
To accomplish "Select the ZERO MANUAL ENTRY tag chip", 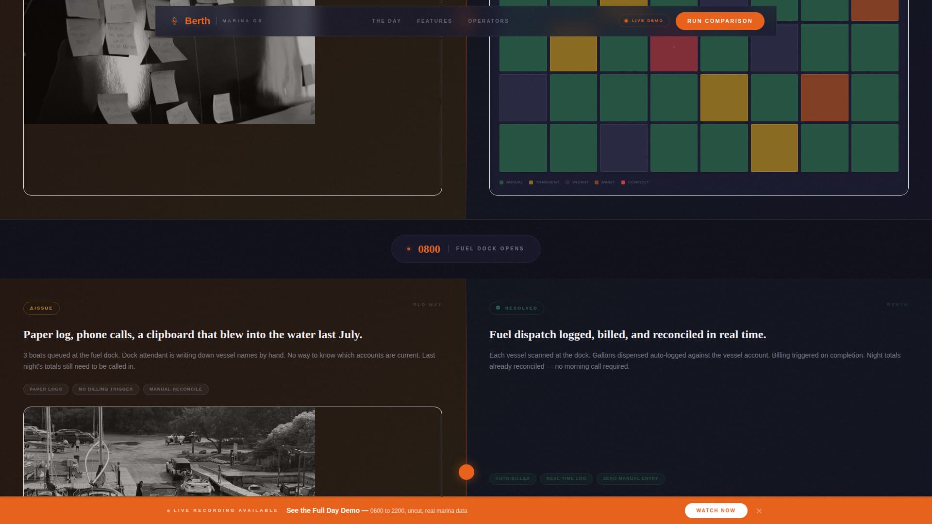I will coord(630,478).
